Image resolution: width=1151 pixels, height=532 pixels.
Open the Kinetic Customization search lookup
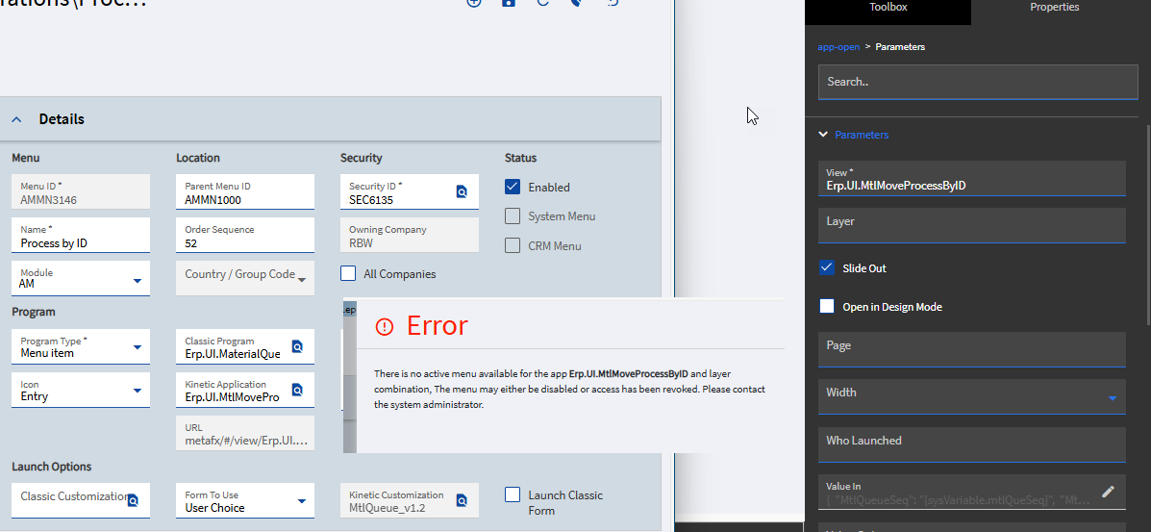pos(462,500)
